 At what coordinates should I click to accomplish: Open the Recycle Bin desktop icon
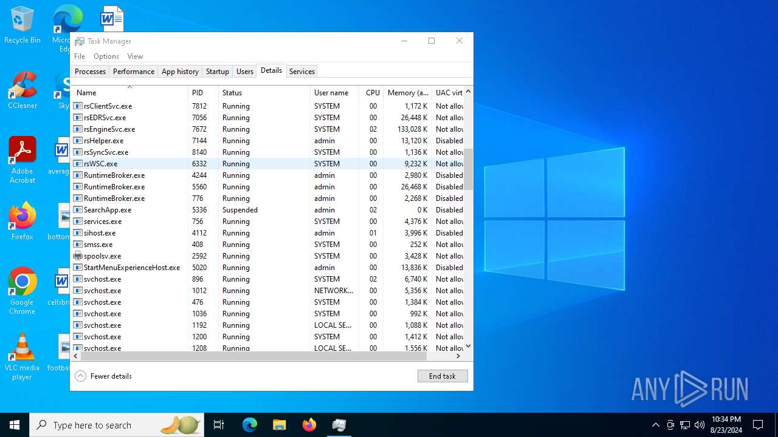pyautogui.click(x=22, y=25)
